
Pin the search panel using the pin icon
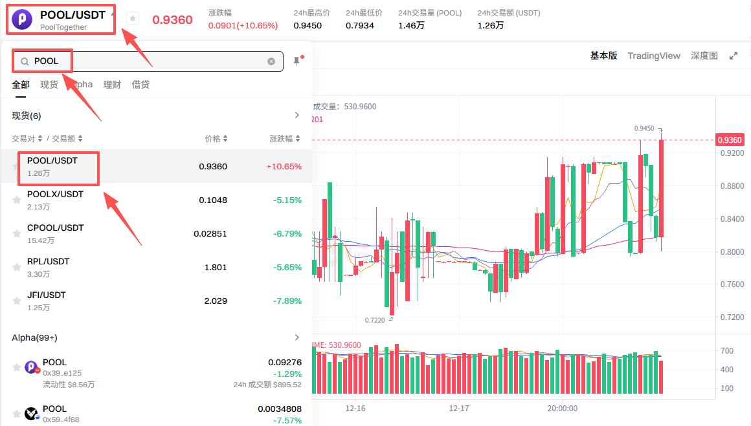point(296,60)
